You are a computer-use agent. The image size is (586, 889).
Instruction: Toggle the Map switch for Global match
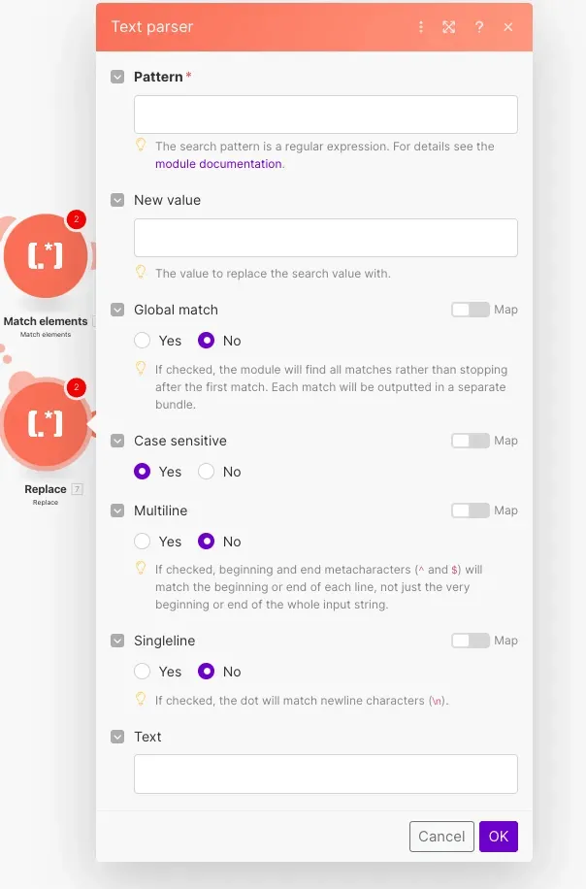(x=471, y=310)
